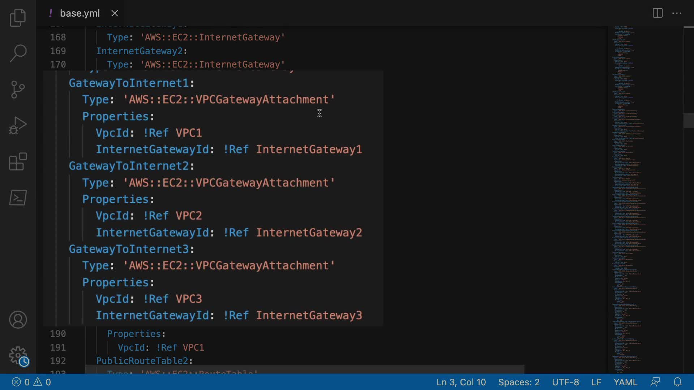The image size is (694, 390).
Task: Open the Manage gear icon
Action: (x=18, y=356)
